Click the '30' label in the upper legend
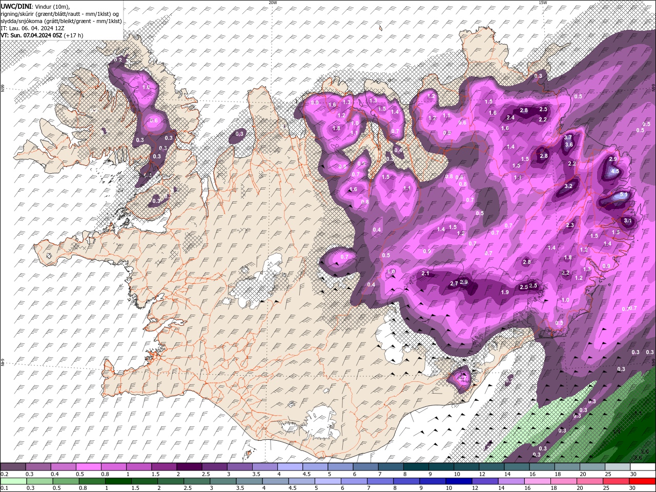The height and width of the screenshot is (492, 656). [633, 474]
